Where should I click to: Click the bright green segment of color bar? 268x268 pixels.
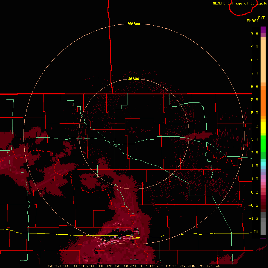263,144
